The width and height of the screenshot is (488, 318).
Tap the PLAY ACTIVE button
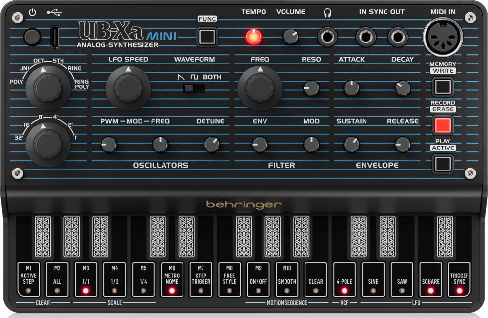pos(443,164)
